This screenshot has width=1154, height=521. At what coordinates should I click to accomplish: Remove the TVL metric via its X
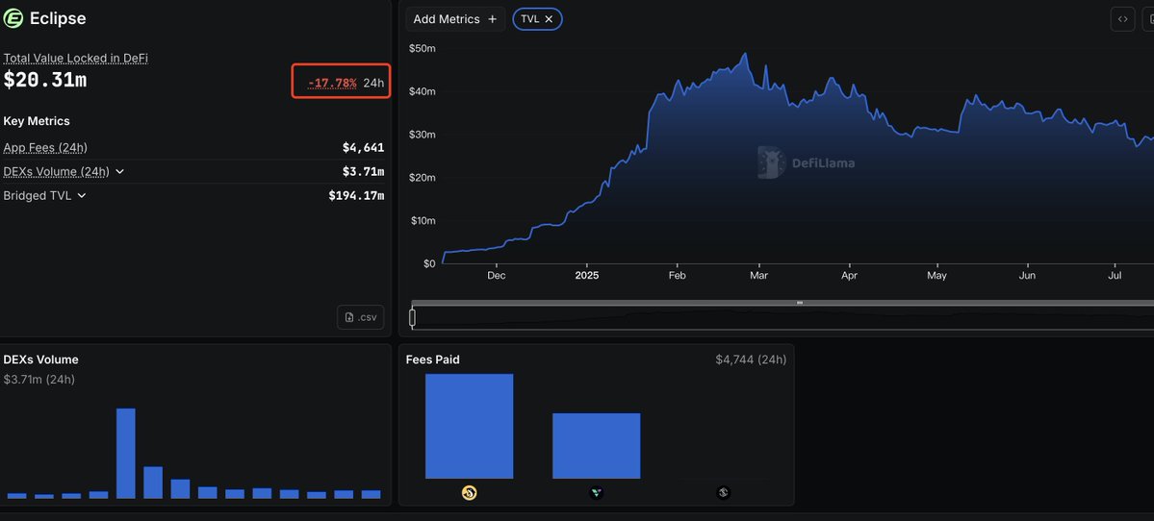[549, 19]
